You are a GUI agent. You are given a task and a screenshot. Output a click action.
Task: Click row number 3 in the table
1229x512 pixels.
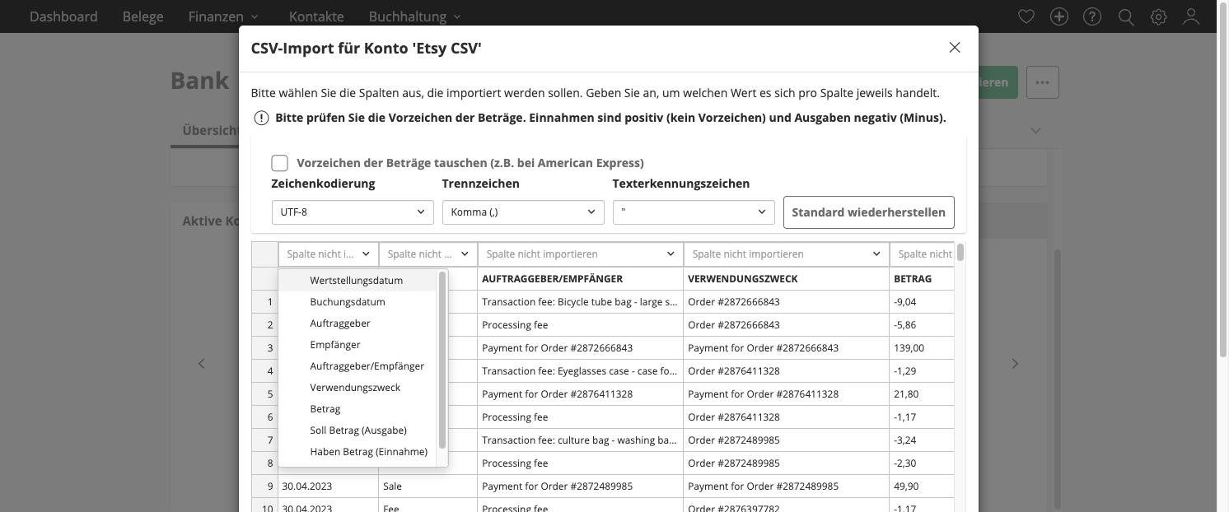click(x=265, y=348)
